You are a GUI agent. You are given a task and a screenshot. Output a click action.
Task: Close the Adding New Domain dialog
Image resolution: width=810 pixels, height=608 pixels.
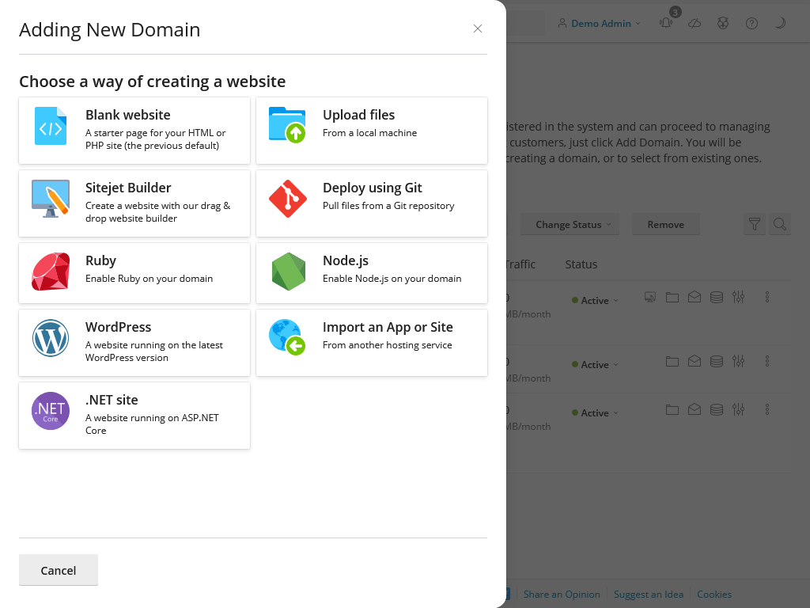click(x=478, y=28)
